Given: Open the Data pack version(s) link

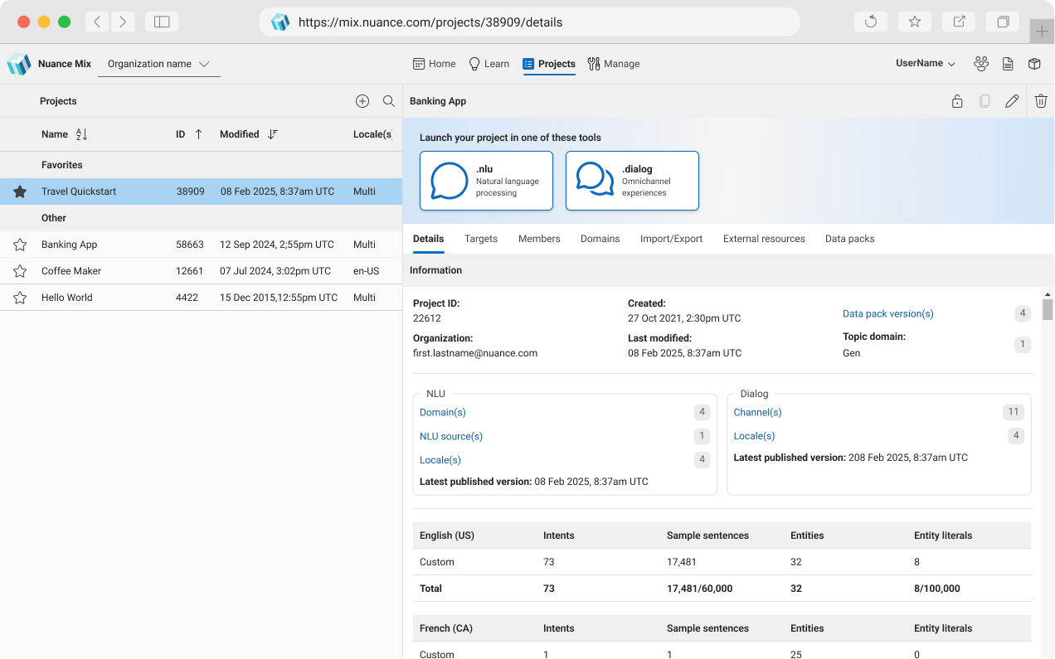Looking at the screenshot, I should (x=888, y=313).
